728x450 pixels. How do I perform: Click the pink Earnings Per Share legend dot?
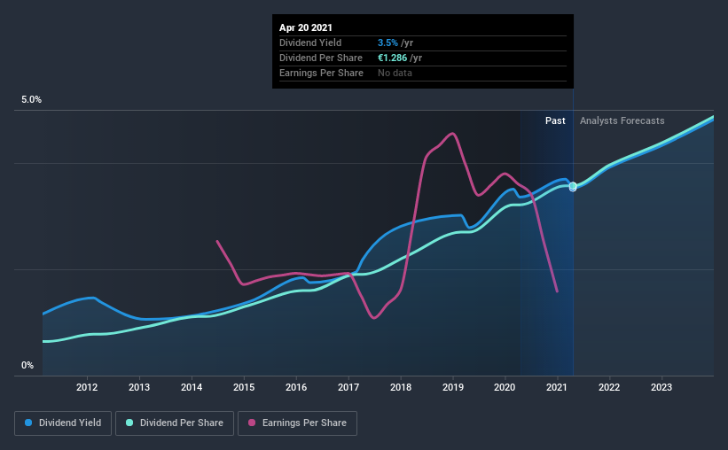pos(252,423)
